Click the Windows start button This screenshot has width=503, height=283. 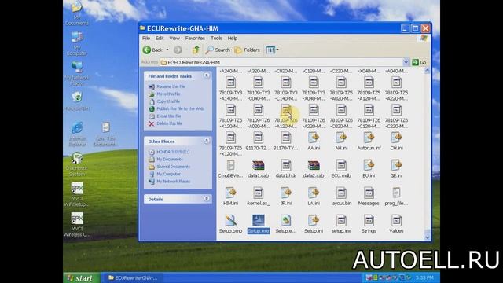click(x=82, y=277)
